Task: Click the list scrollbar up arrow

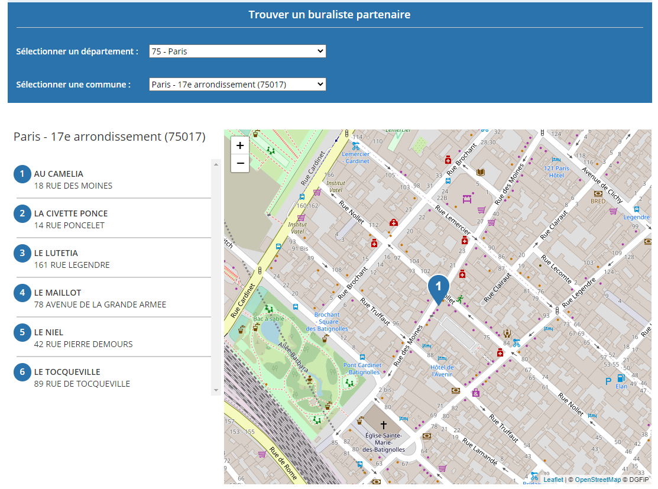Action: pyautogui.click(x=216, y=164)
